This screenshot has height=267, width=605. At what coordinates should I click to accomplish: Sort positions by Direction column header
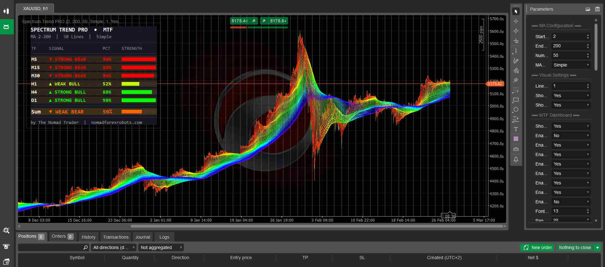point(180,258)
